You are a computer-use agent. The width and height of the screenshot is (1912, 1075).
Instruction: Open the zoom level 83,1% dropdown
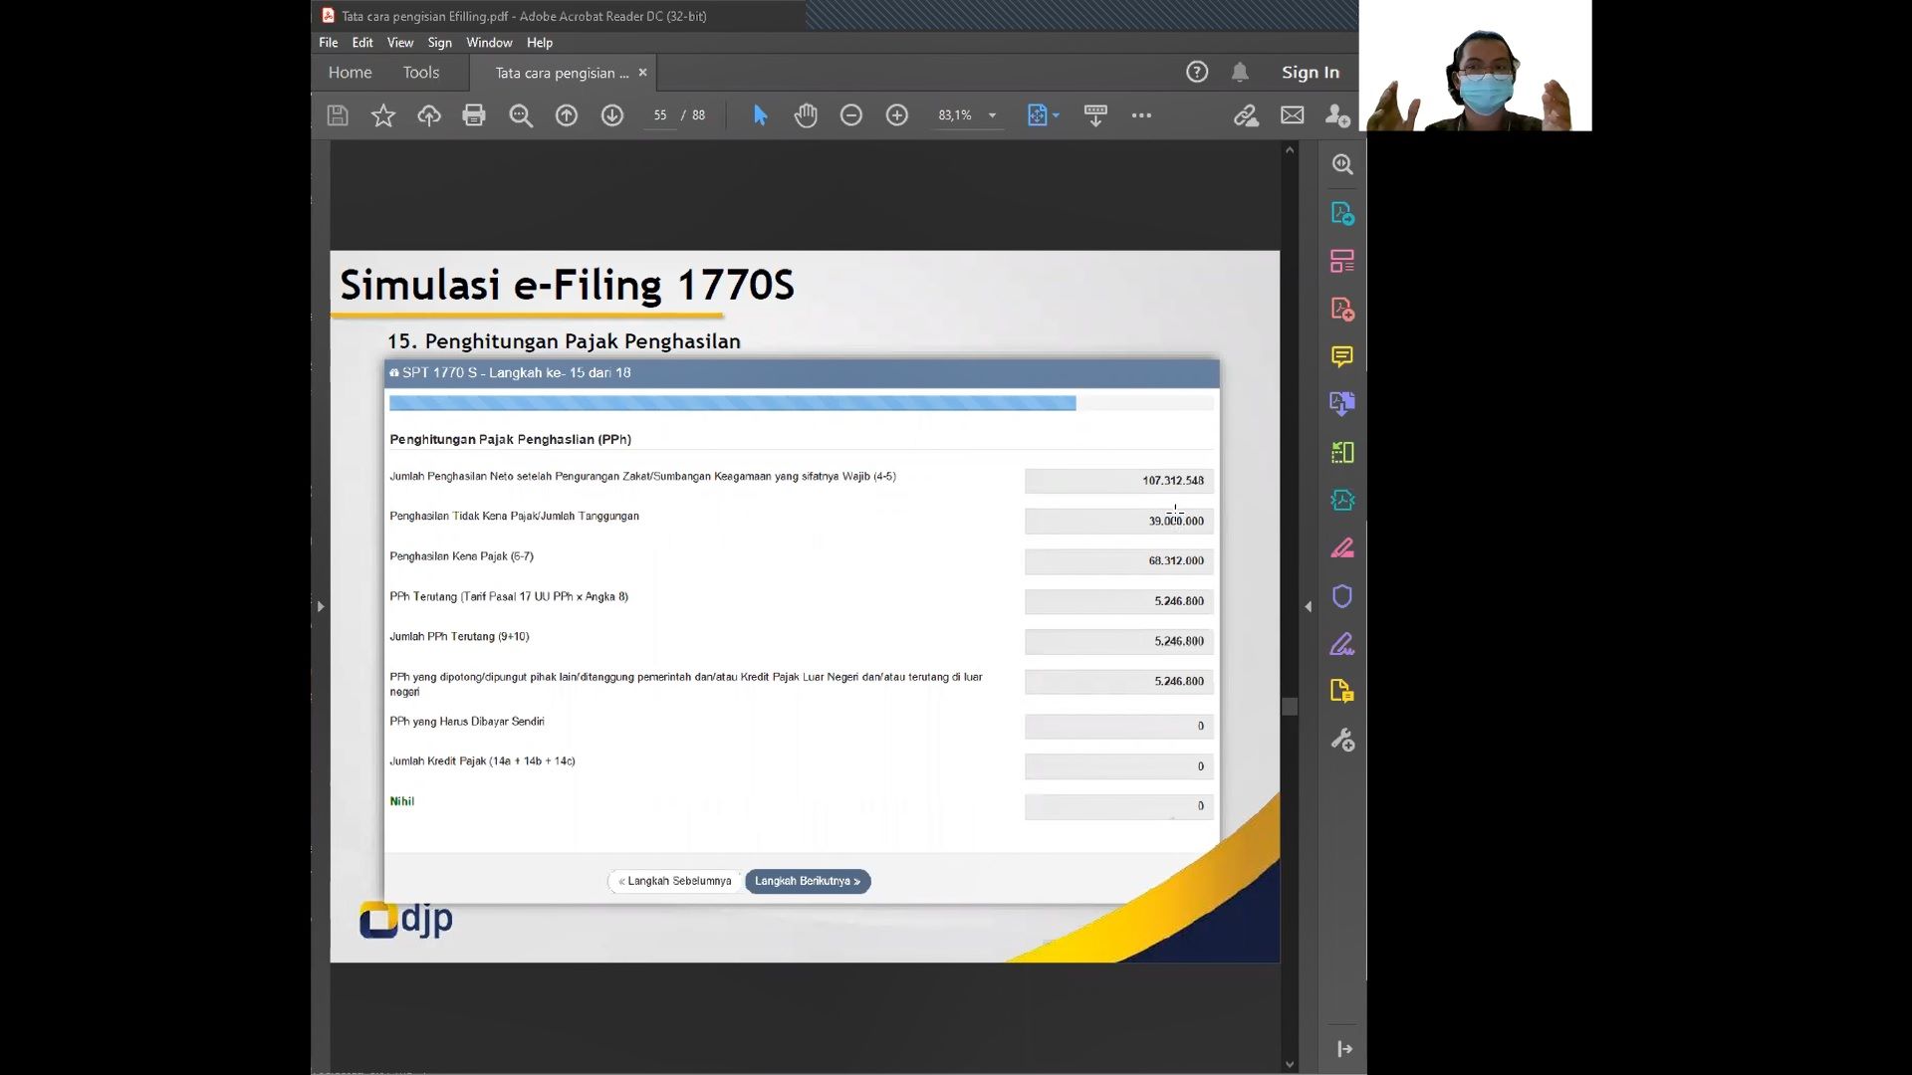point(992,115)
